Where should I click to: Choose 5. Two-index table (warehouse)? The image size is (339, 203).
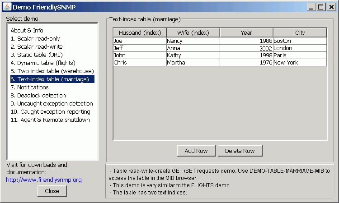click(52, 71)
